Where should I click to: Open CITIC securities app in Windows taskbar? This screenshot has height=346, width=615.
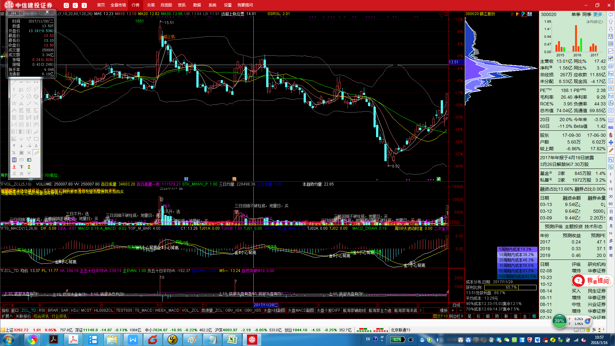252,340
